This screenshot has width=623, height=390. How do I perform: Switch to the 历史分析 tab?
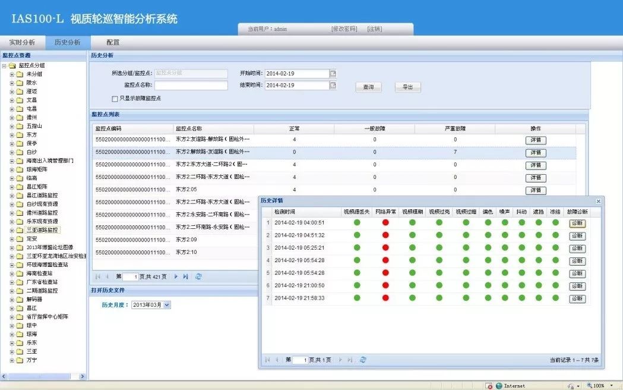click(x=68, y=42)
